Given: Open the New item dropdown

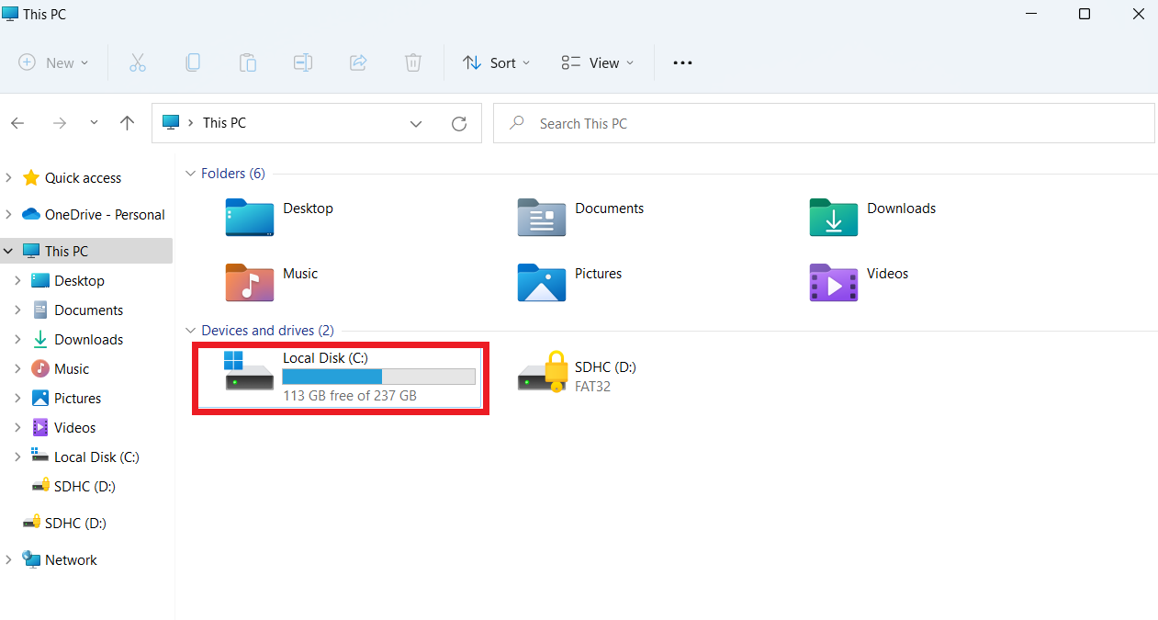Looking at the screenshot, I should point(54,62).
